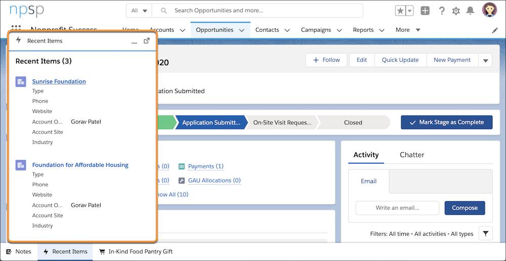Open the Payments (1) related link
The image size is (506, 261).
[x=205, y=166]
